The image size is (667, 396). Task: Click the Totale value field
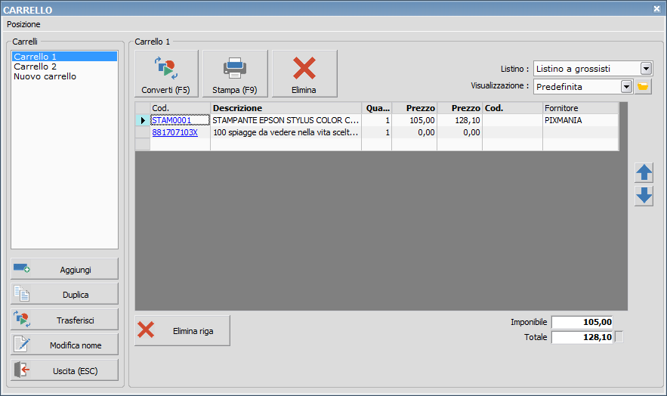pos(582,337)
